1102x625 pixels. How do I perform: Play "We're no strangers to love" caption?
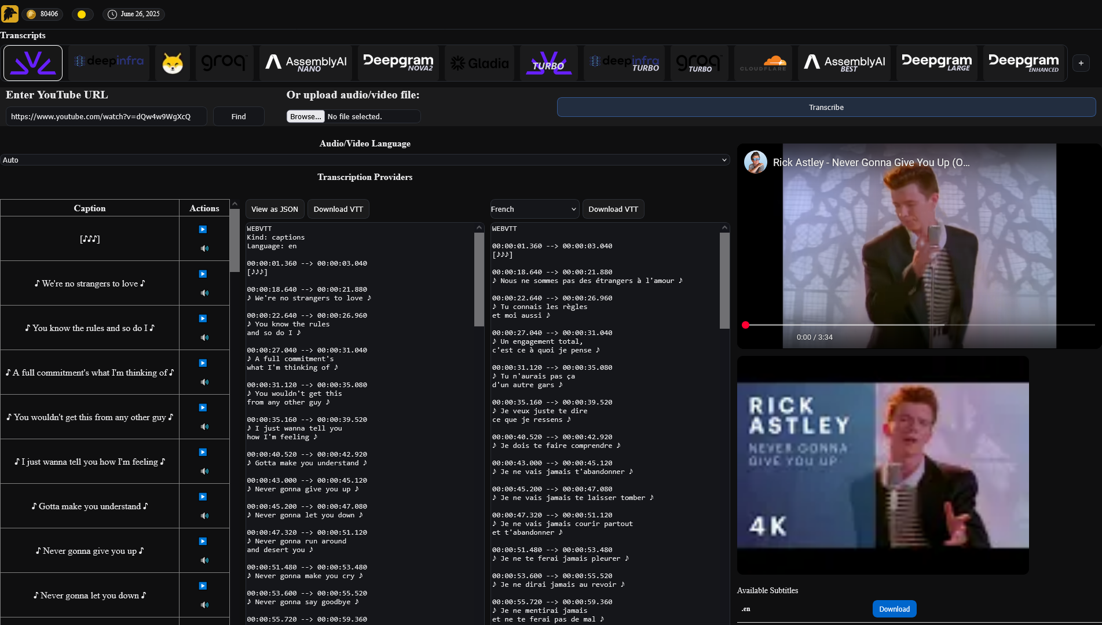coord(203,274)
